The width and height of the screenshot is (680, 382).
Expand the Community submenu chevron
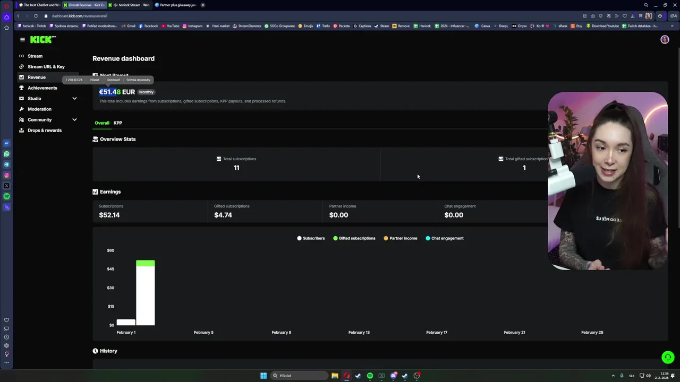pyautogui.click(x=74, y=119)
